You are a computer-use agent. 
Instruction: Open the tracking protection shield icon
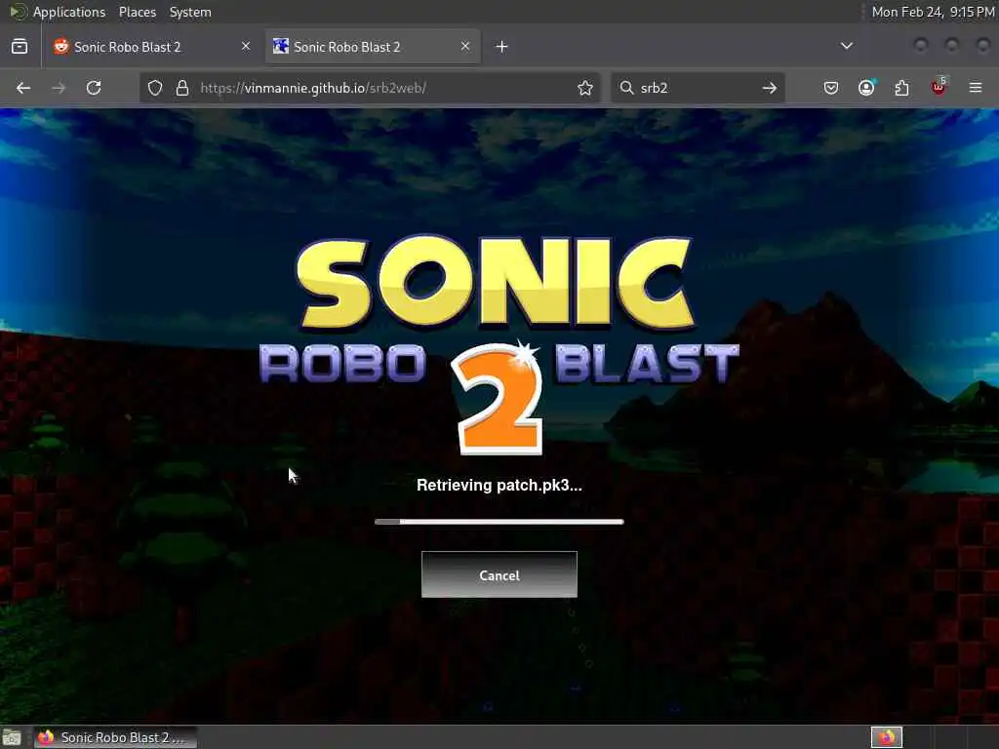(x=155, y=88)
